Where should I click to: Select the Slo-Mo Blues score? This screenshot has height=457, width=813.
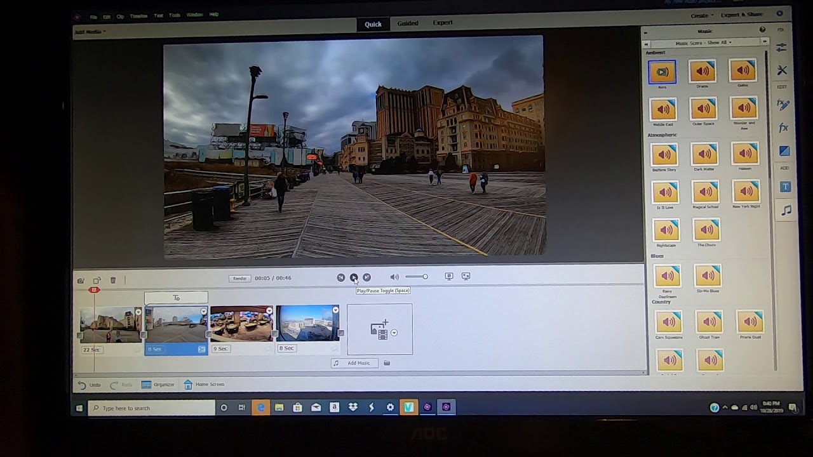[707, 275]
